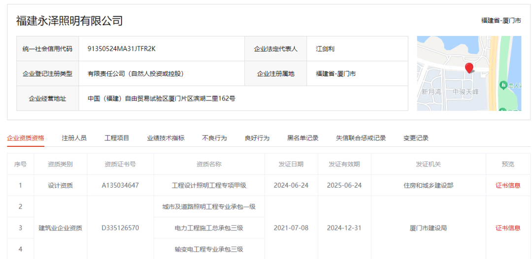Viewport: 532px width, 259px height.
Task: Switch to the 注册人员 tab
Action: (74, 138)
